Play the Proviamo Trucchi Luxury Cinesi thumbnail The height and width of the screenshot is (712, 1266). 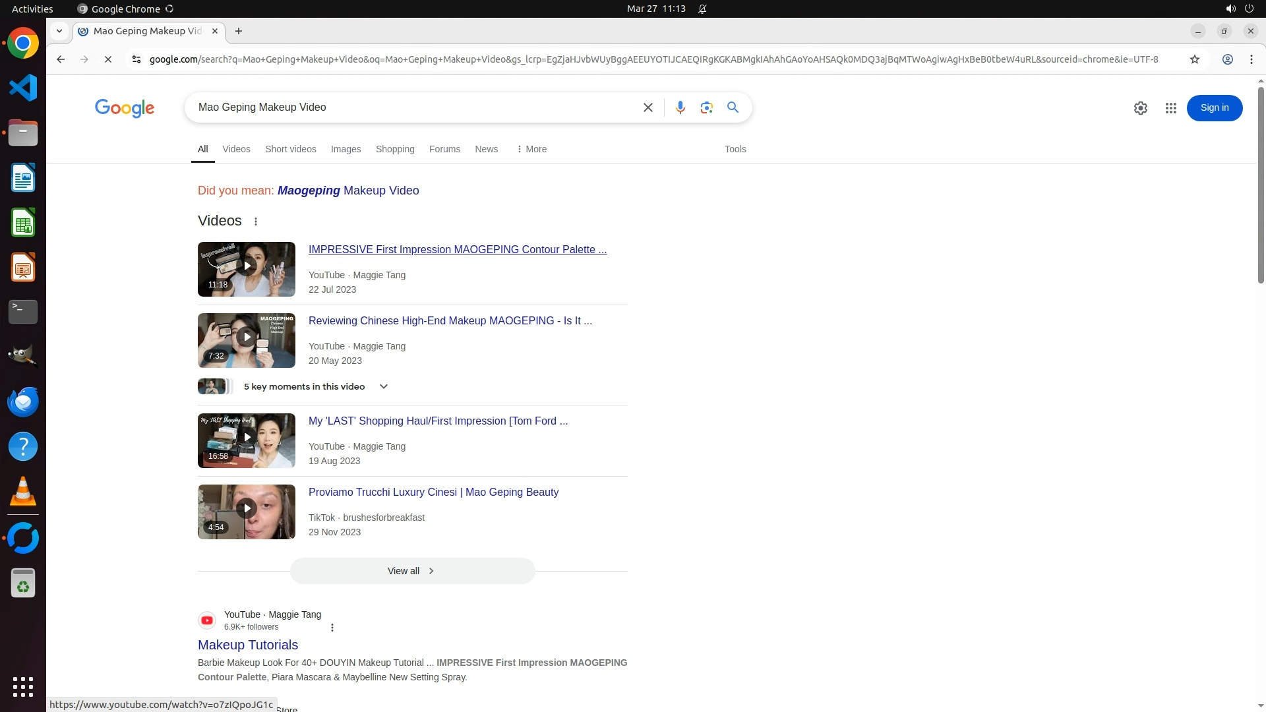point(247,508)
